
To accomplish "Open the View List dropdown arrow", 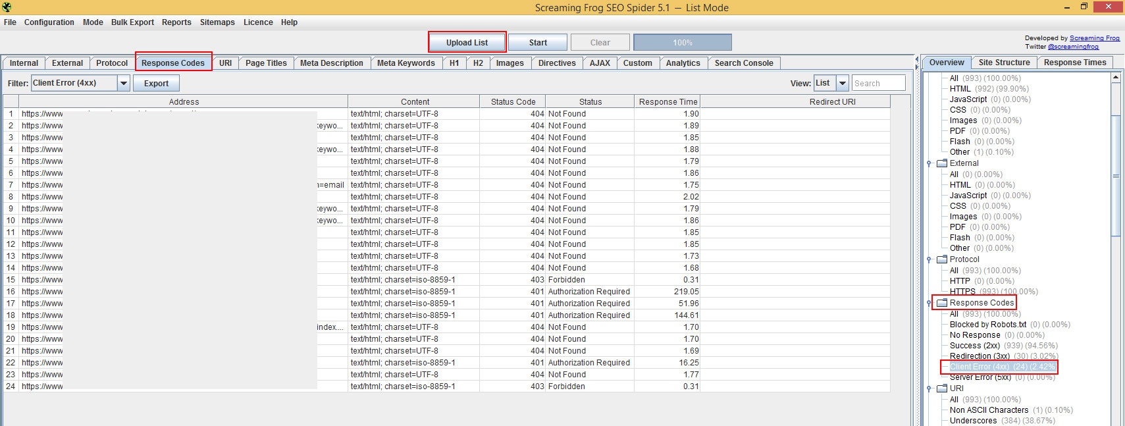I will 842,83.
